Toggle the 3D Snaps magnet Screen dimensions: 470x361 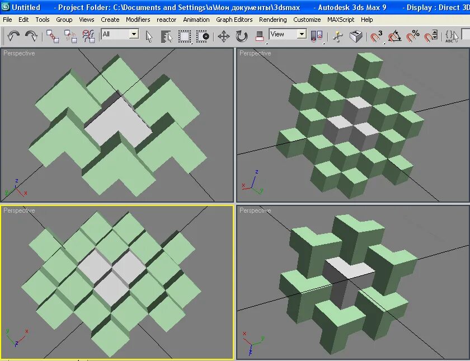(x=377, y=36)
